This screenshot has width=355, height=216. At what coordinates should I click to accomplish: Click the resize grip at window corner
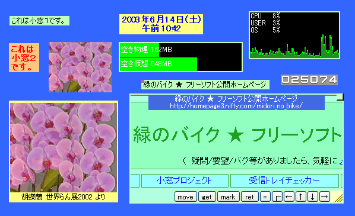point(338,197)
